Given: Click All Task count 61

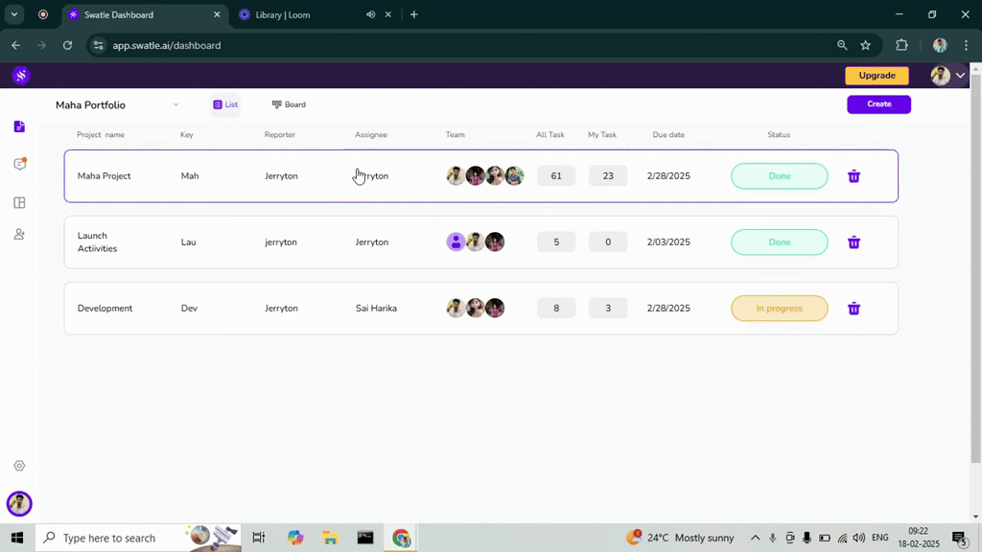Looking at the screenshot, I should 556,176.
